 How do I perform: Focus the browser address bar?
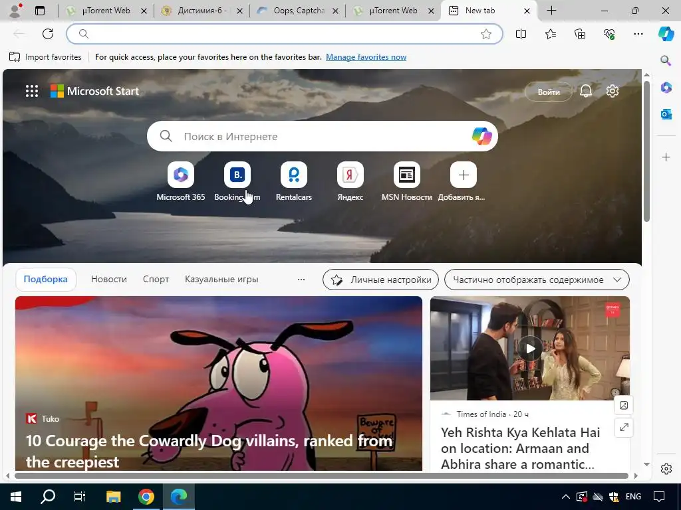coord(285,34)
